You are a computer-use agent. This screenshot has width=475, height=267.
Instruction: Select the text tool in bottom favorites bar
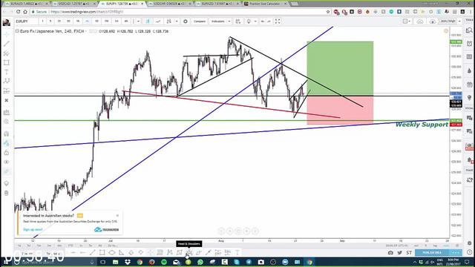[x=237, y=252]
